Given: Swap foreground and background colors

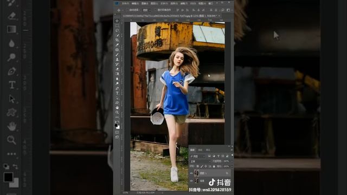Looking at the screenshot, I should click(x=118, y=122).
